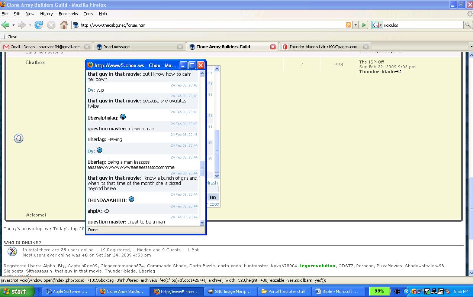Close the Clone Army Builders Guild tab

[273, 47]
